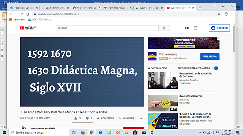Image resolution: width=243 pixels, height=136 pixels.
Task: Open the PORTAFOLIO DEL A... bookmark
Action: click(40, 20)
